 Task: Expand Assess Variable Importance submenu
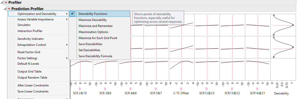(x=38, y=19)
